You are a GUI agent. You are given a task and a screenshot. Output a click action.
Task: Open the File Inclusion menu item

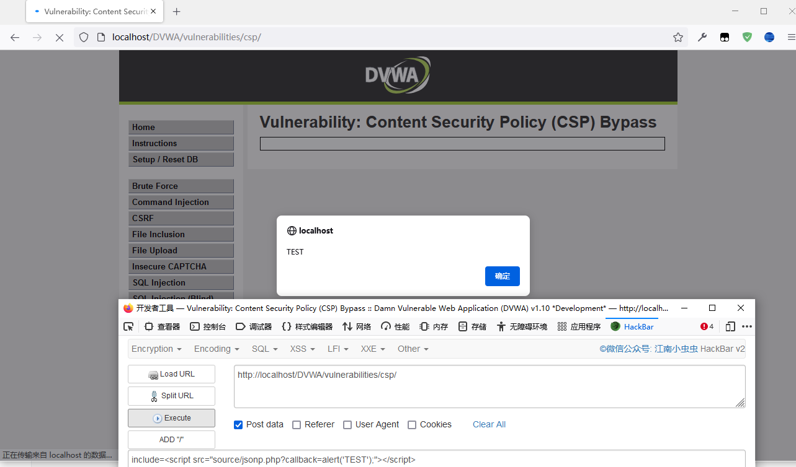tap(181, 234)
